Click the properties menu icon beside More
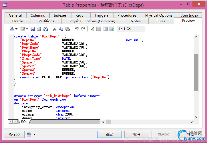This screenshot has width=207, height=143. (x=29, y=134)
